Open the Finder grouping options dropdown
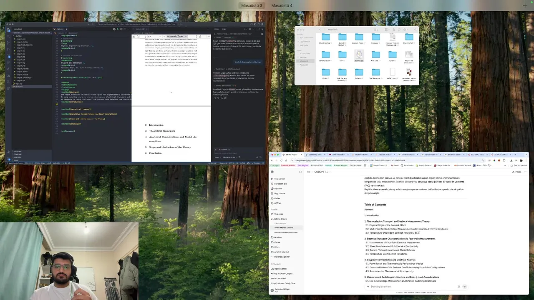The image size is (534, 300). (x=387, y=30)
